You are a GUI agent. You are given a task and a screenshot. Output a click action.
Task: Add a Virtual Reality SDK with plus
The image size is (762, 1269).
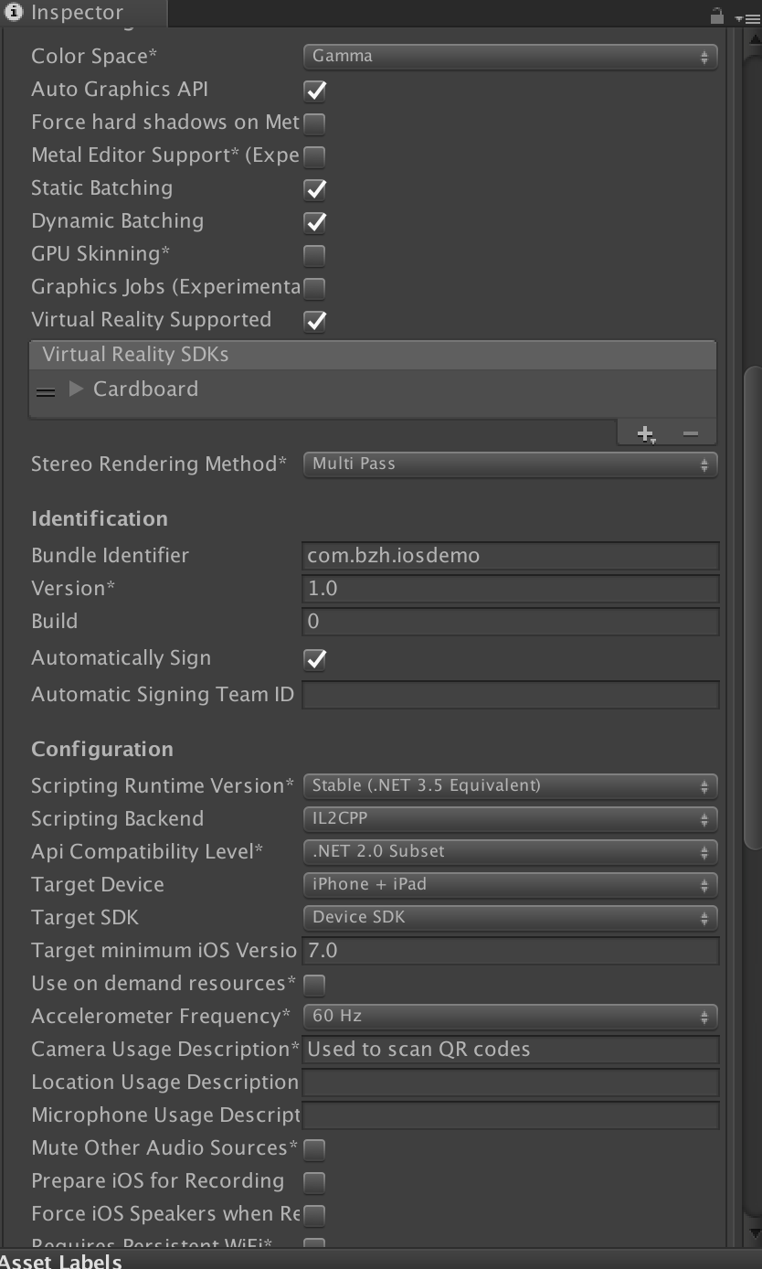[646, 434]
